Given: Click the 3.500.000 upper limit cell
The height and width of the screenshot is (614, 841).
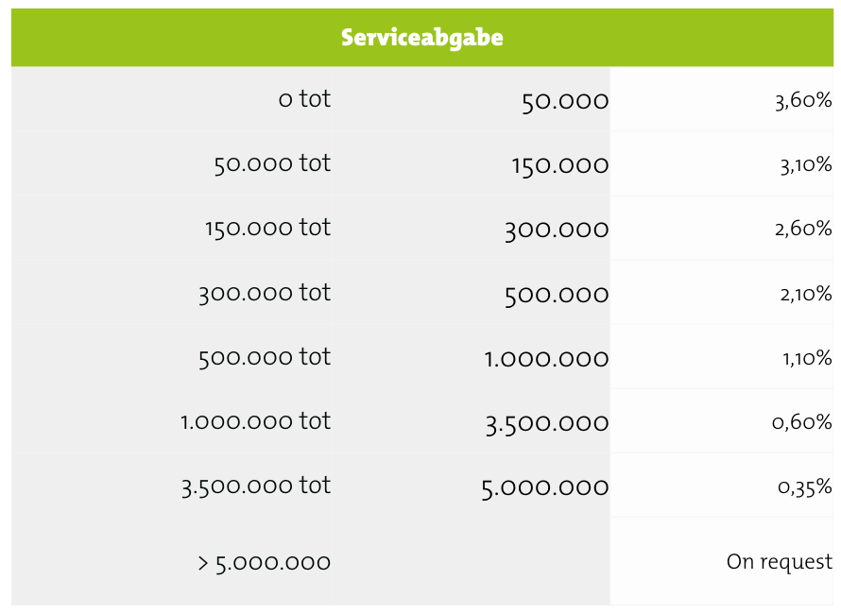Looking at the screenshot, I should [x=471, y=421].
